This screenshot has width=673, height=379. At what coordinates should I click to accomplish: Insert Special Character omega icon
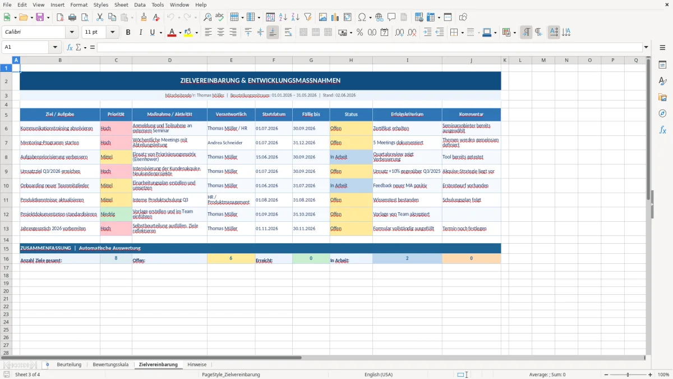pyautogui.click(x=362, y=17)
